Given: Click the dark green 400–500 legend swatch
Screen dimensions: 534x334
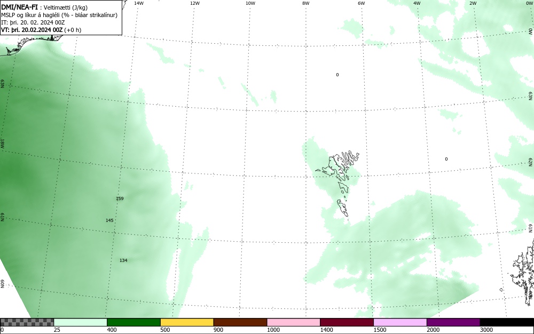Looking at the screenshot, I should 133,322.
